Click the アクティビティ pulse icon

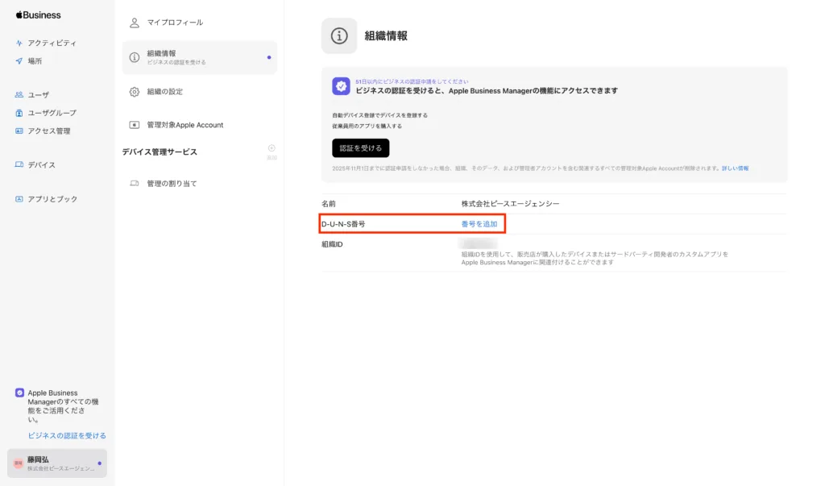pyautogui.click(x=19, y=44)
